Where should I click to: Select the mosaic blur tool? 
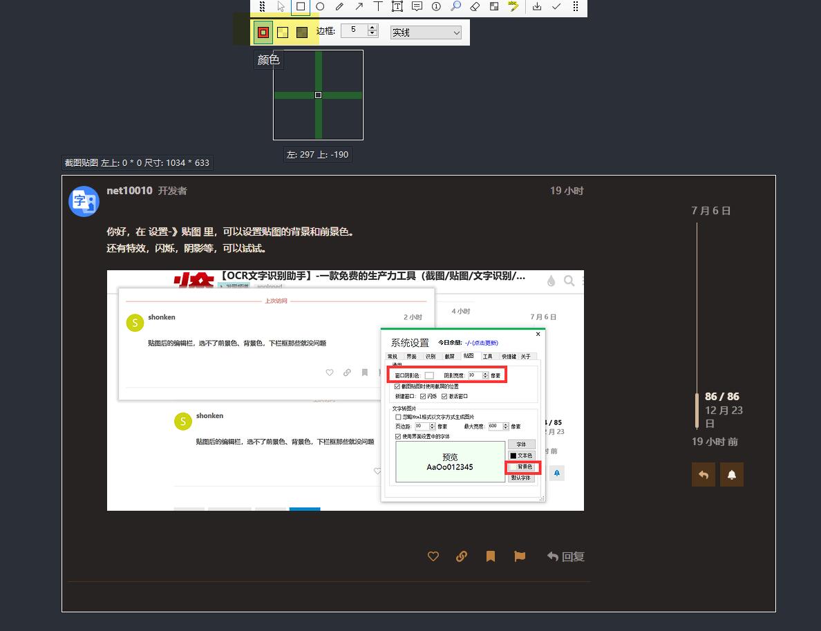[493, 7]
